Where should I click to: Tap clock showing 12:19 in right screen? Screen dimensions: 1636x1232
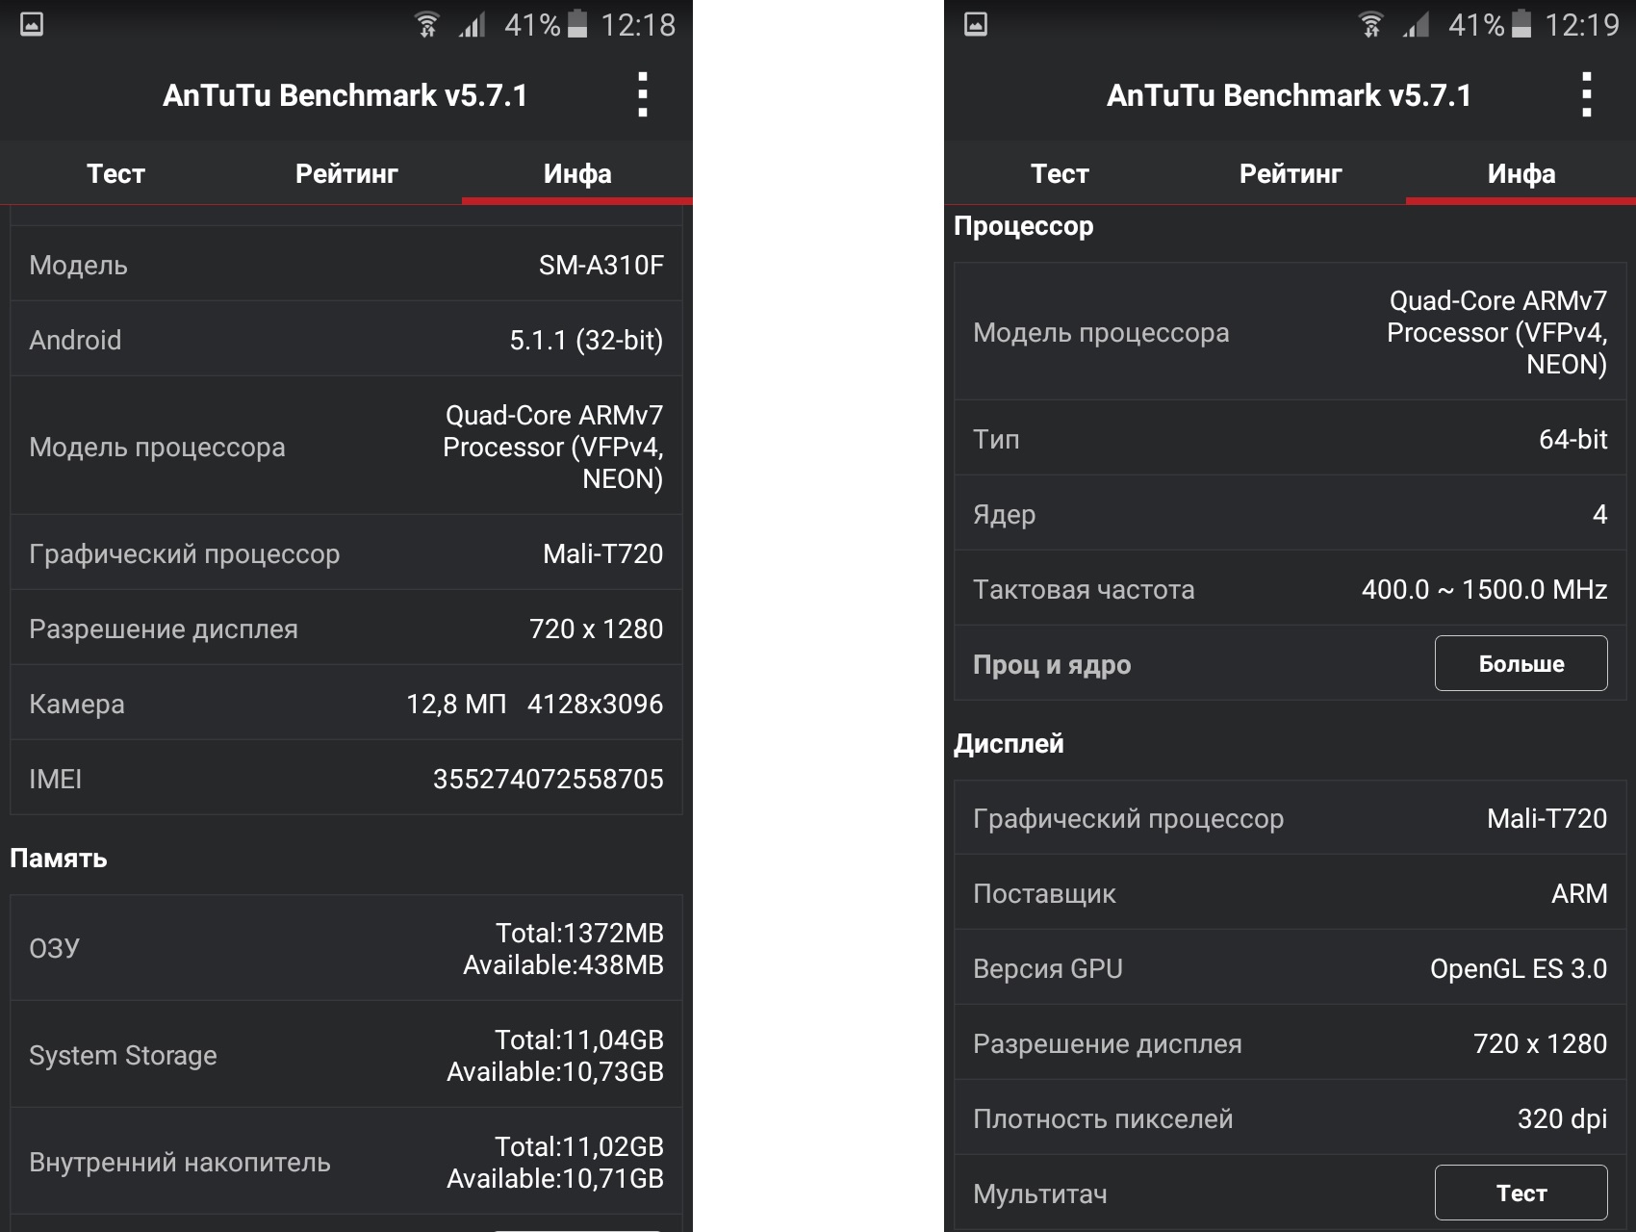[x=1582, y=25]
